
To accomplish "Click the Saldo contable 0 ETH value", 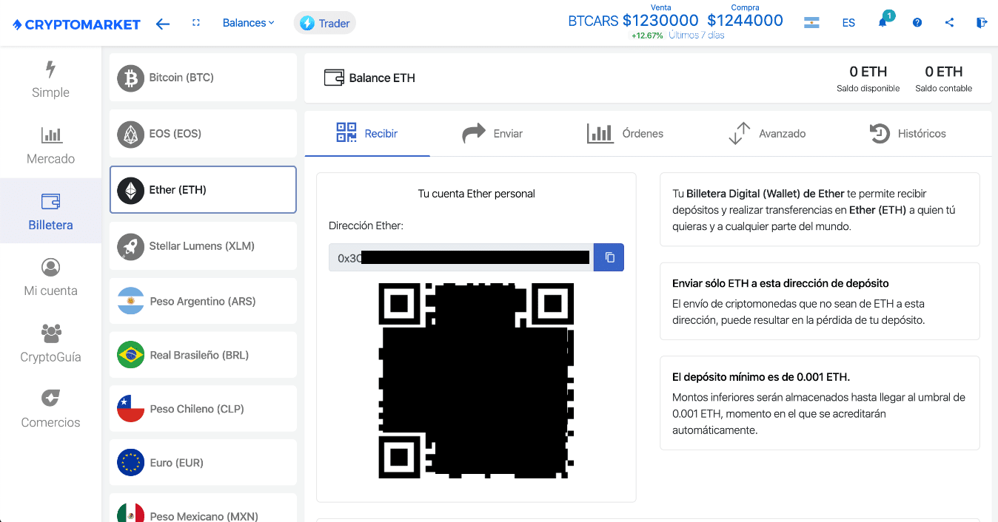I will pos(944,72).
